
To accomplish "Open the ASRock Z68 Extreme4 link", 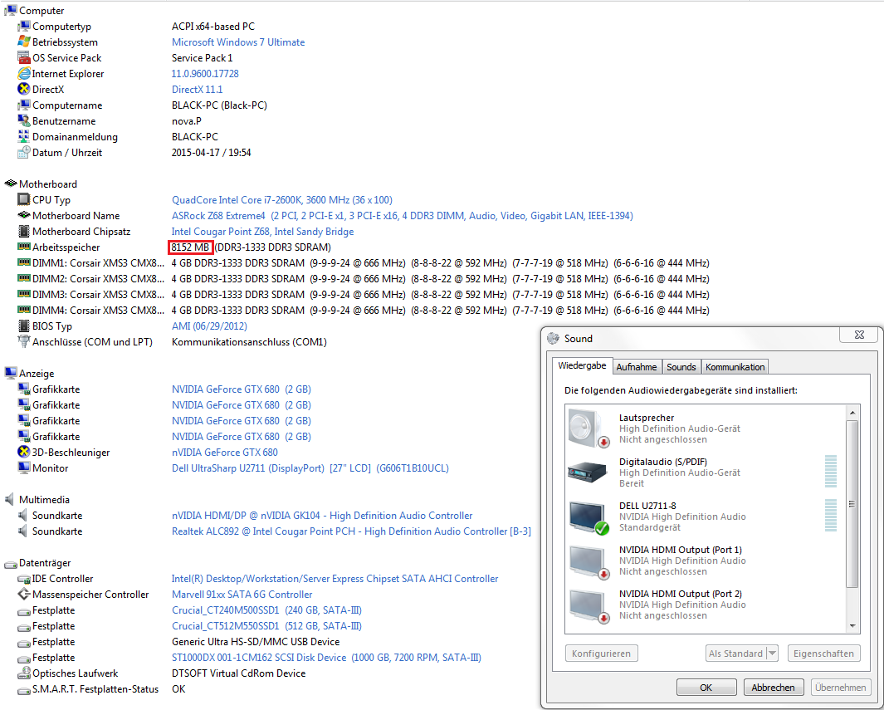I will click(x=402, y=216).
